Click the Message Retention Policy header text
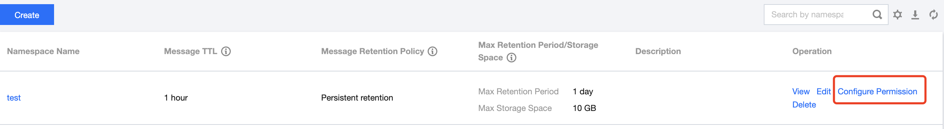This screenshot has height=129, width=944. 372,51
